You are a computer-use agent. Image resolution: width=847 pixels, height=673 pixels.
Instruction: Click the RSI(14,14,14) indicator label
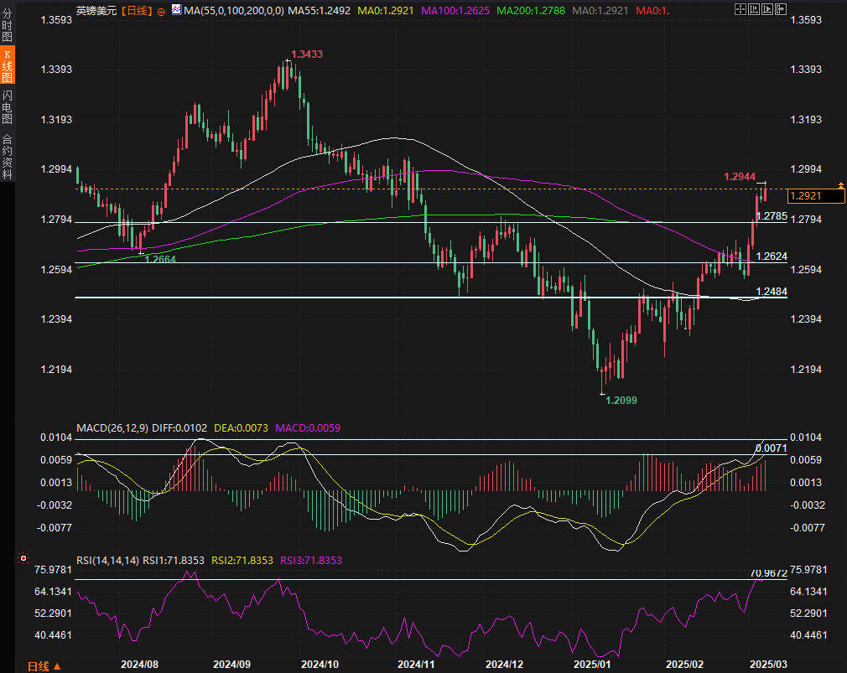tap(107, 560)
